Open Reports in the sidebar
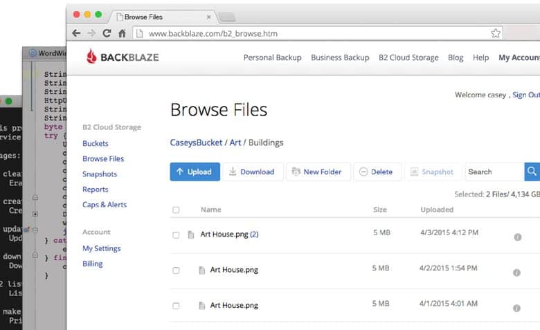Image resolution: width=540 pixels, height=330 pixels. click(95, 190)
